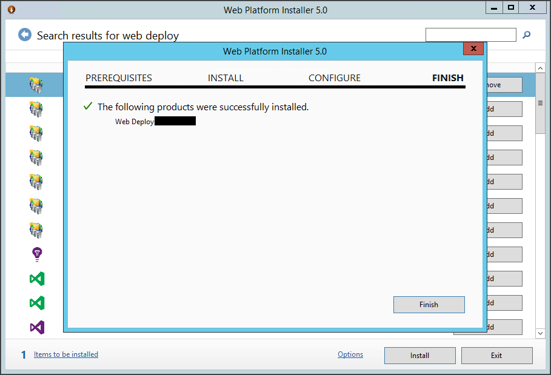Select the PREREQUISITES step heading

pyautogui.click(x=119, y=78)
